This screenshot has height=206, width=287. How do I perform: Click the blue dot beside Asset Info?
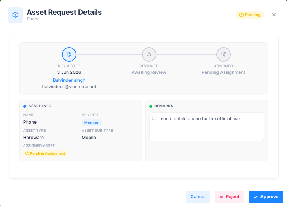(25, 106)
